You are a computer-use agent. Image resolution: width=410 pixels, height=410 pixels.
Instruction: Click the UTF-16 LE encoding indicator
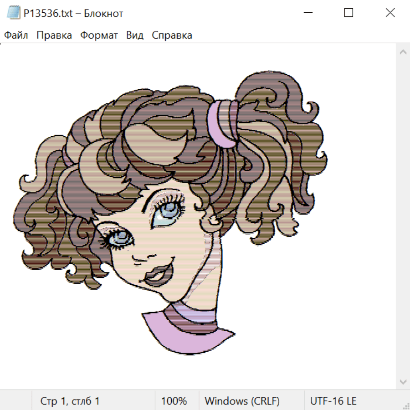(x=333, y=401)
